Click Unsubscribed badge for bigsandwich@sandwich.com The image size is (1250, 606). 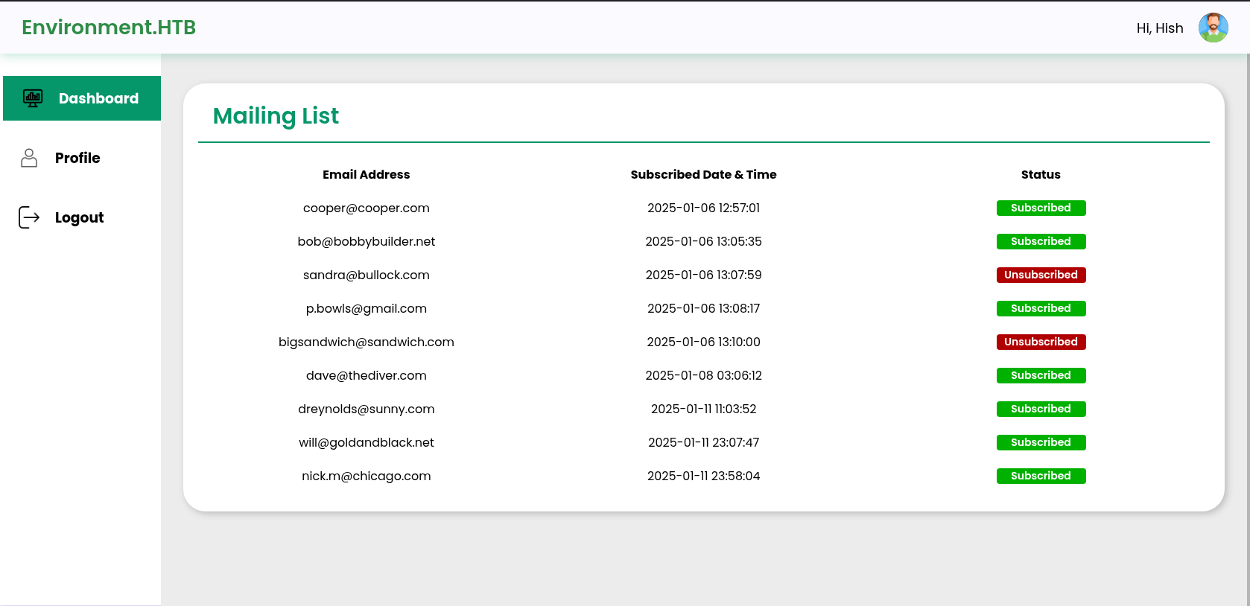click(x=1041, y=342)
